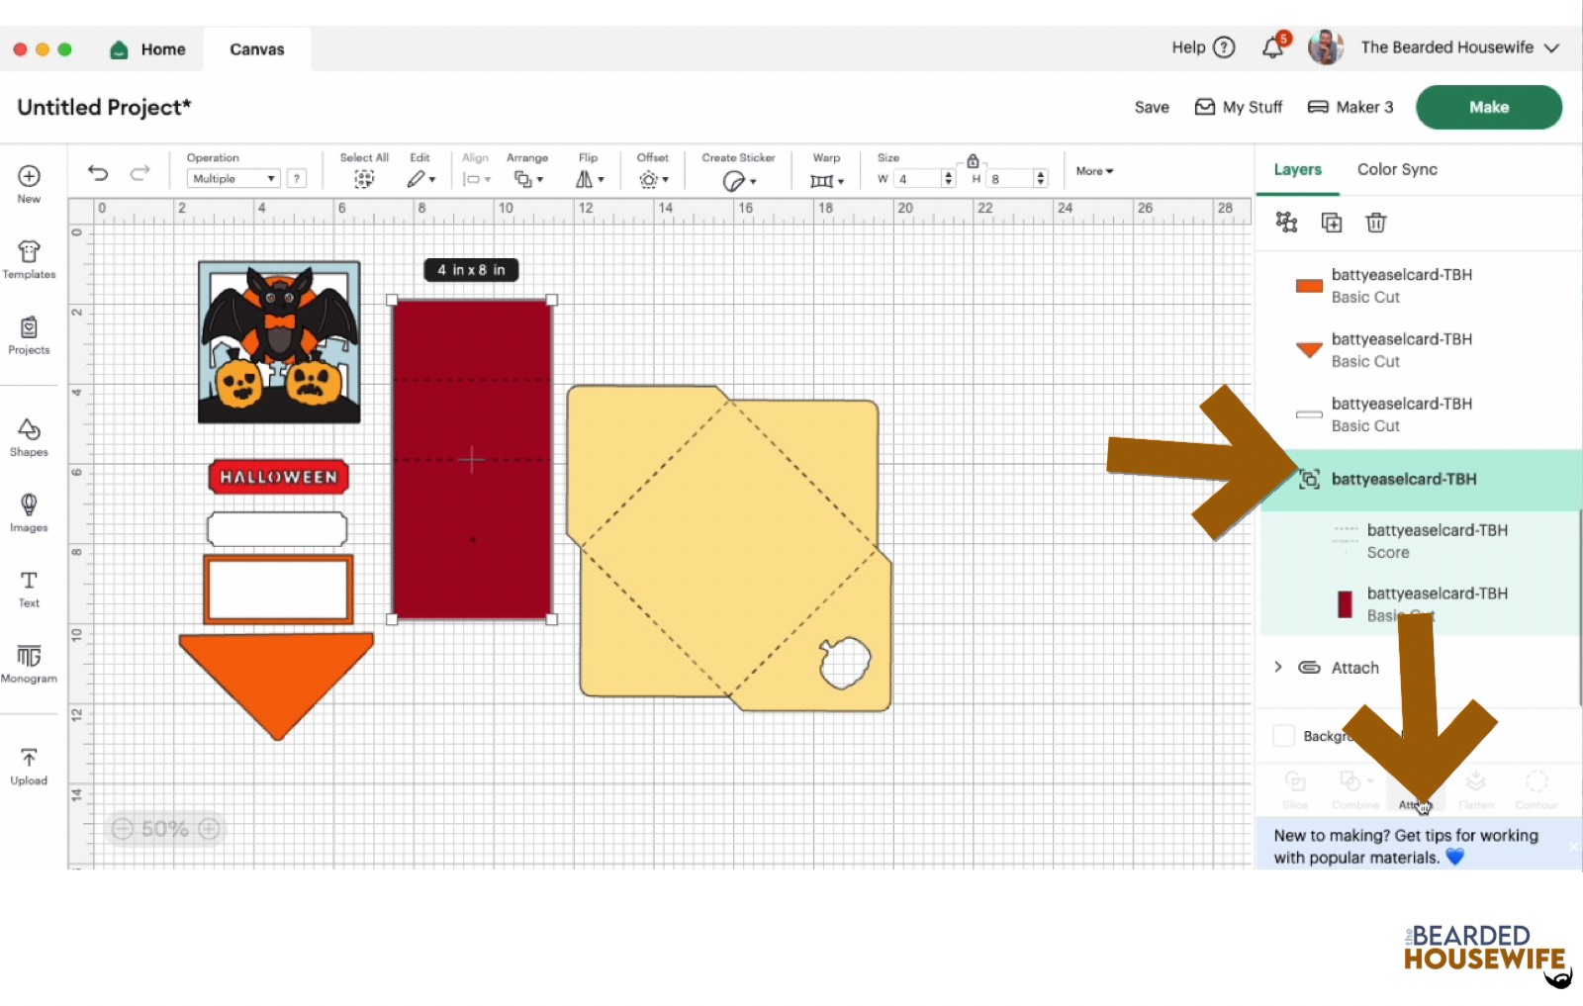
Task: Expand the Attach layer group
Action: click(x=1278, y=668)
